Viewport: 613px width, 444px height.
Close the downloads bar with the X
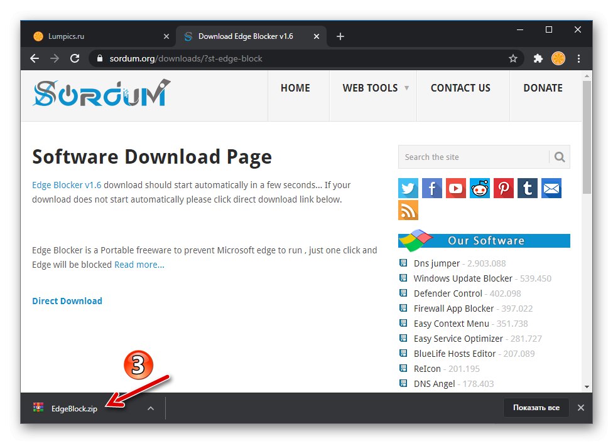tap(581, 408)
